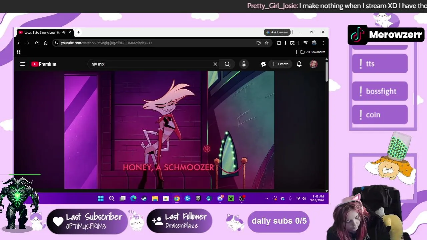Open the Windows Start menu
The width and height of the screenshot is (427, 240).
[100, 199]
